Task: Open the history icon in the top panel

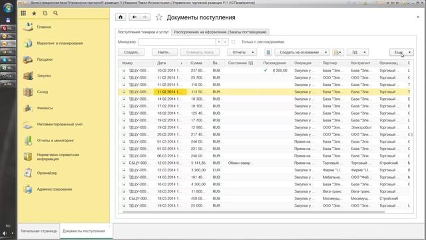Action: [x=45, y=13]
